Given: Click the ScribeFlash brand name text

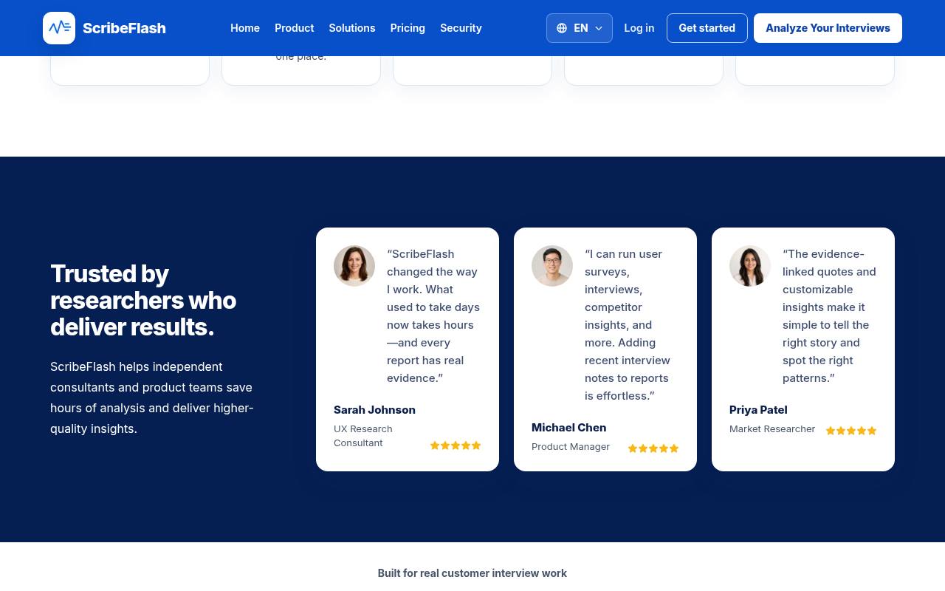Looking at the screenshot, I should tap(124, 28).
